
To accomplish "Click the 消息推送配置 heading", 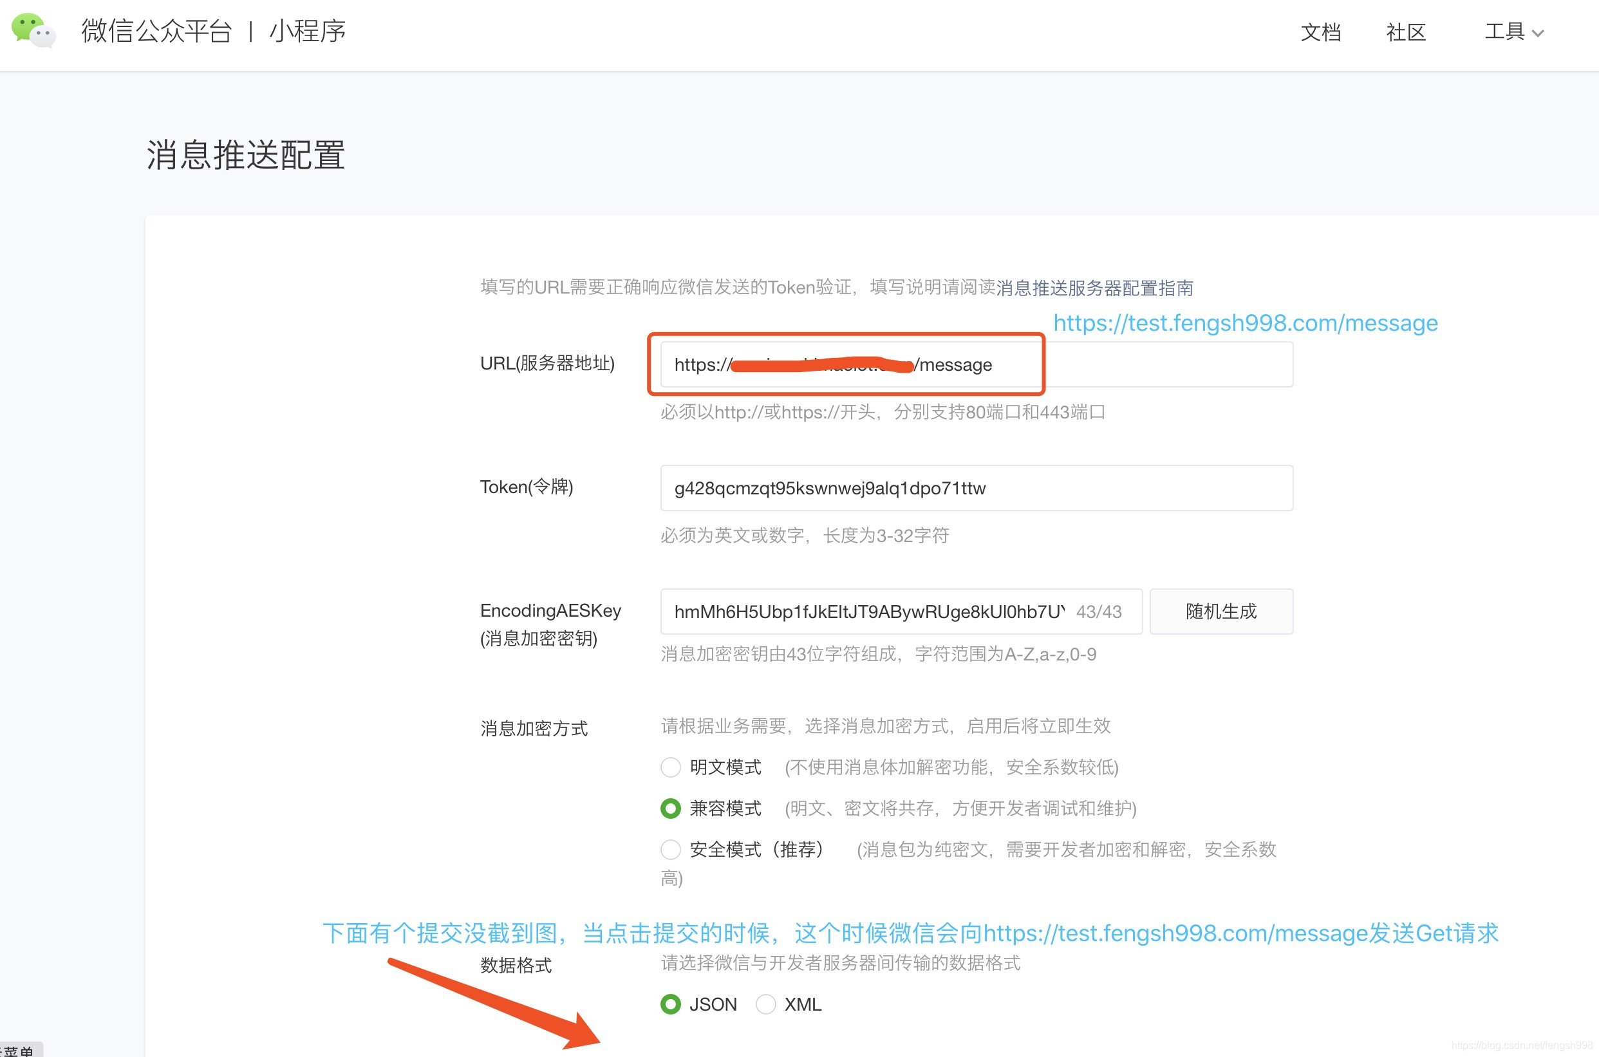I will click(246, 155).
